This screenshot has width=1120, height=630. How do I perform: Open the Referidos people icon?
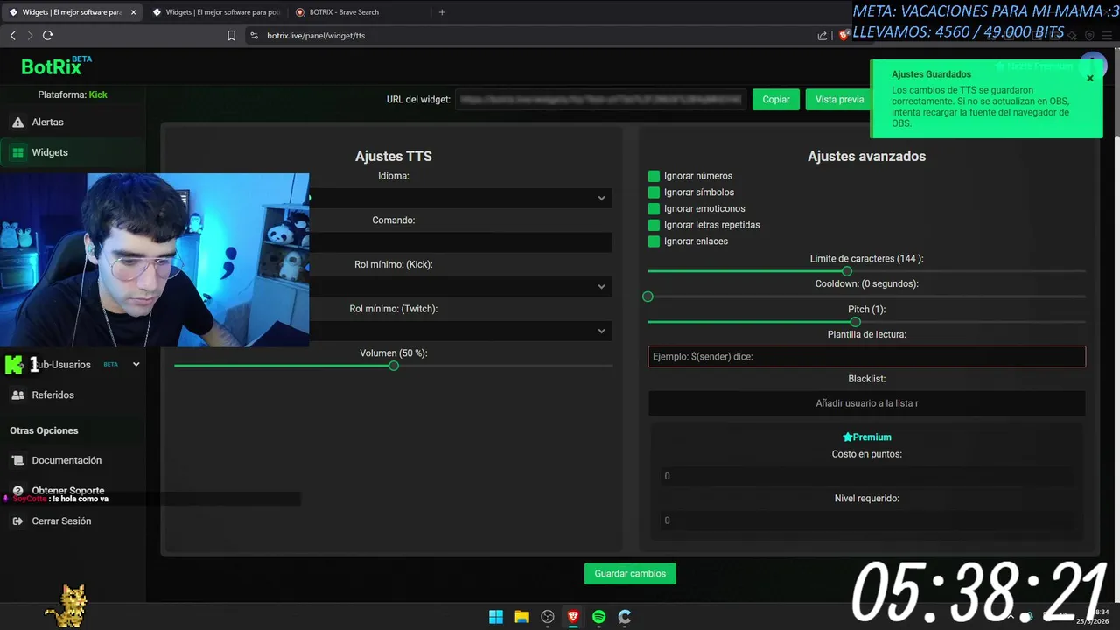[17, 395]
